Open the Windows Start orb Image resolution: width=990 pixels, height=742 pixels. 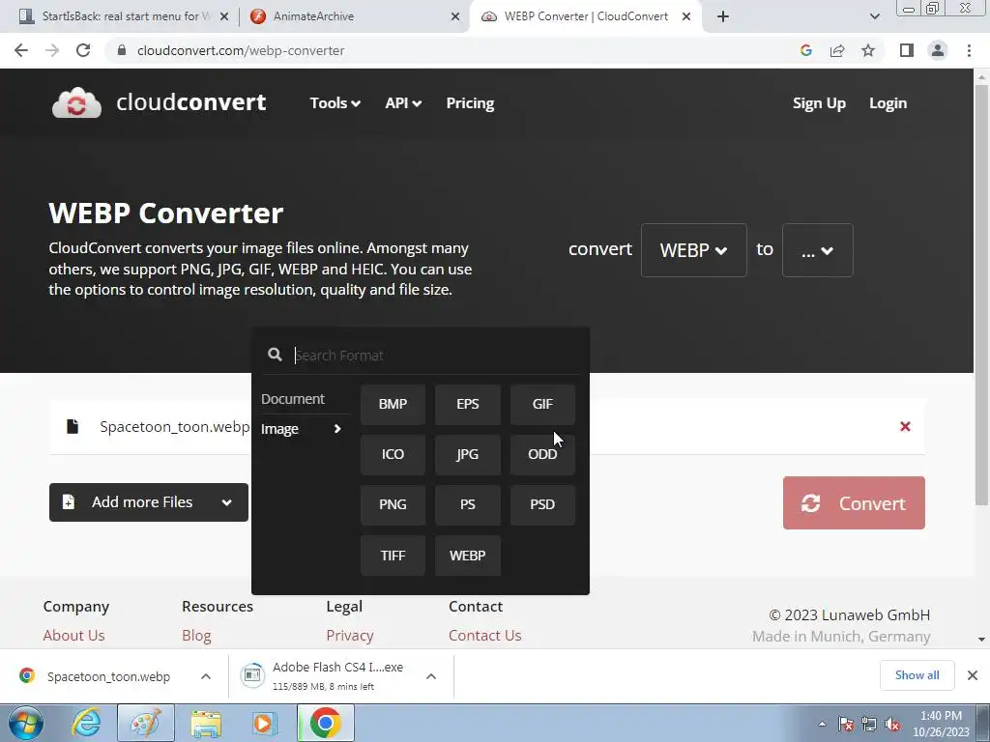[x=26, y=723]
